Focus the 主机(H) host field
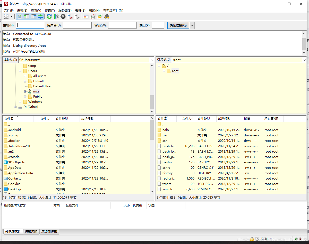This screenshot has width=309, height=244. click(30, 25)
